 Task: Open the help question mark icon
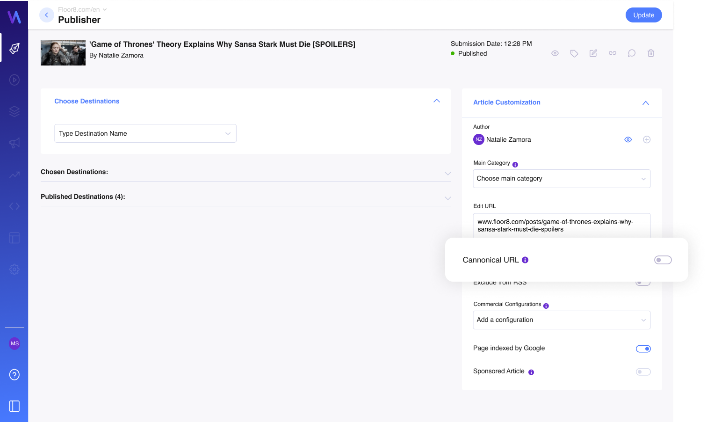[x=14, y=375]
